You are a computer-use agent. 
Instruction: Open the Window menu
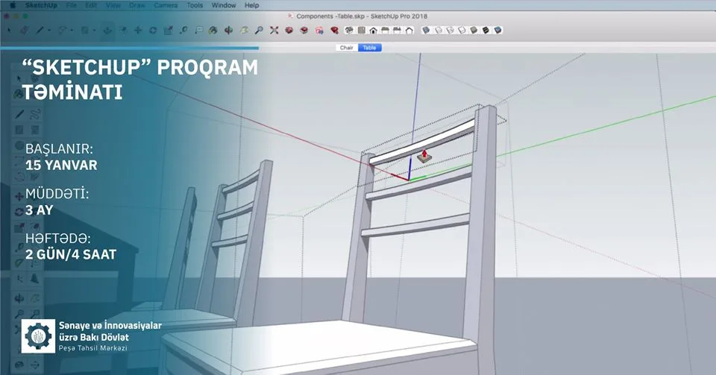tap(224, 5)
